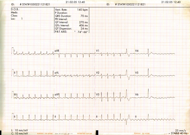Screen dimensions: 190x135
Task: Click the 25 mm/s paper speed label
Action: [180, 131]
